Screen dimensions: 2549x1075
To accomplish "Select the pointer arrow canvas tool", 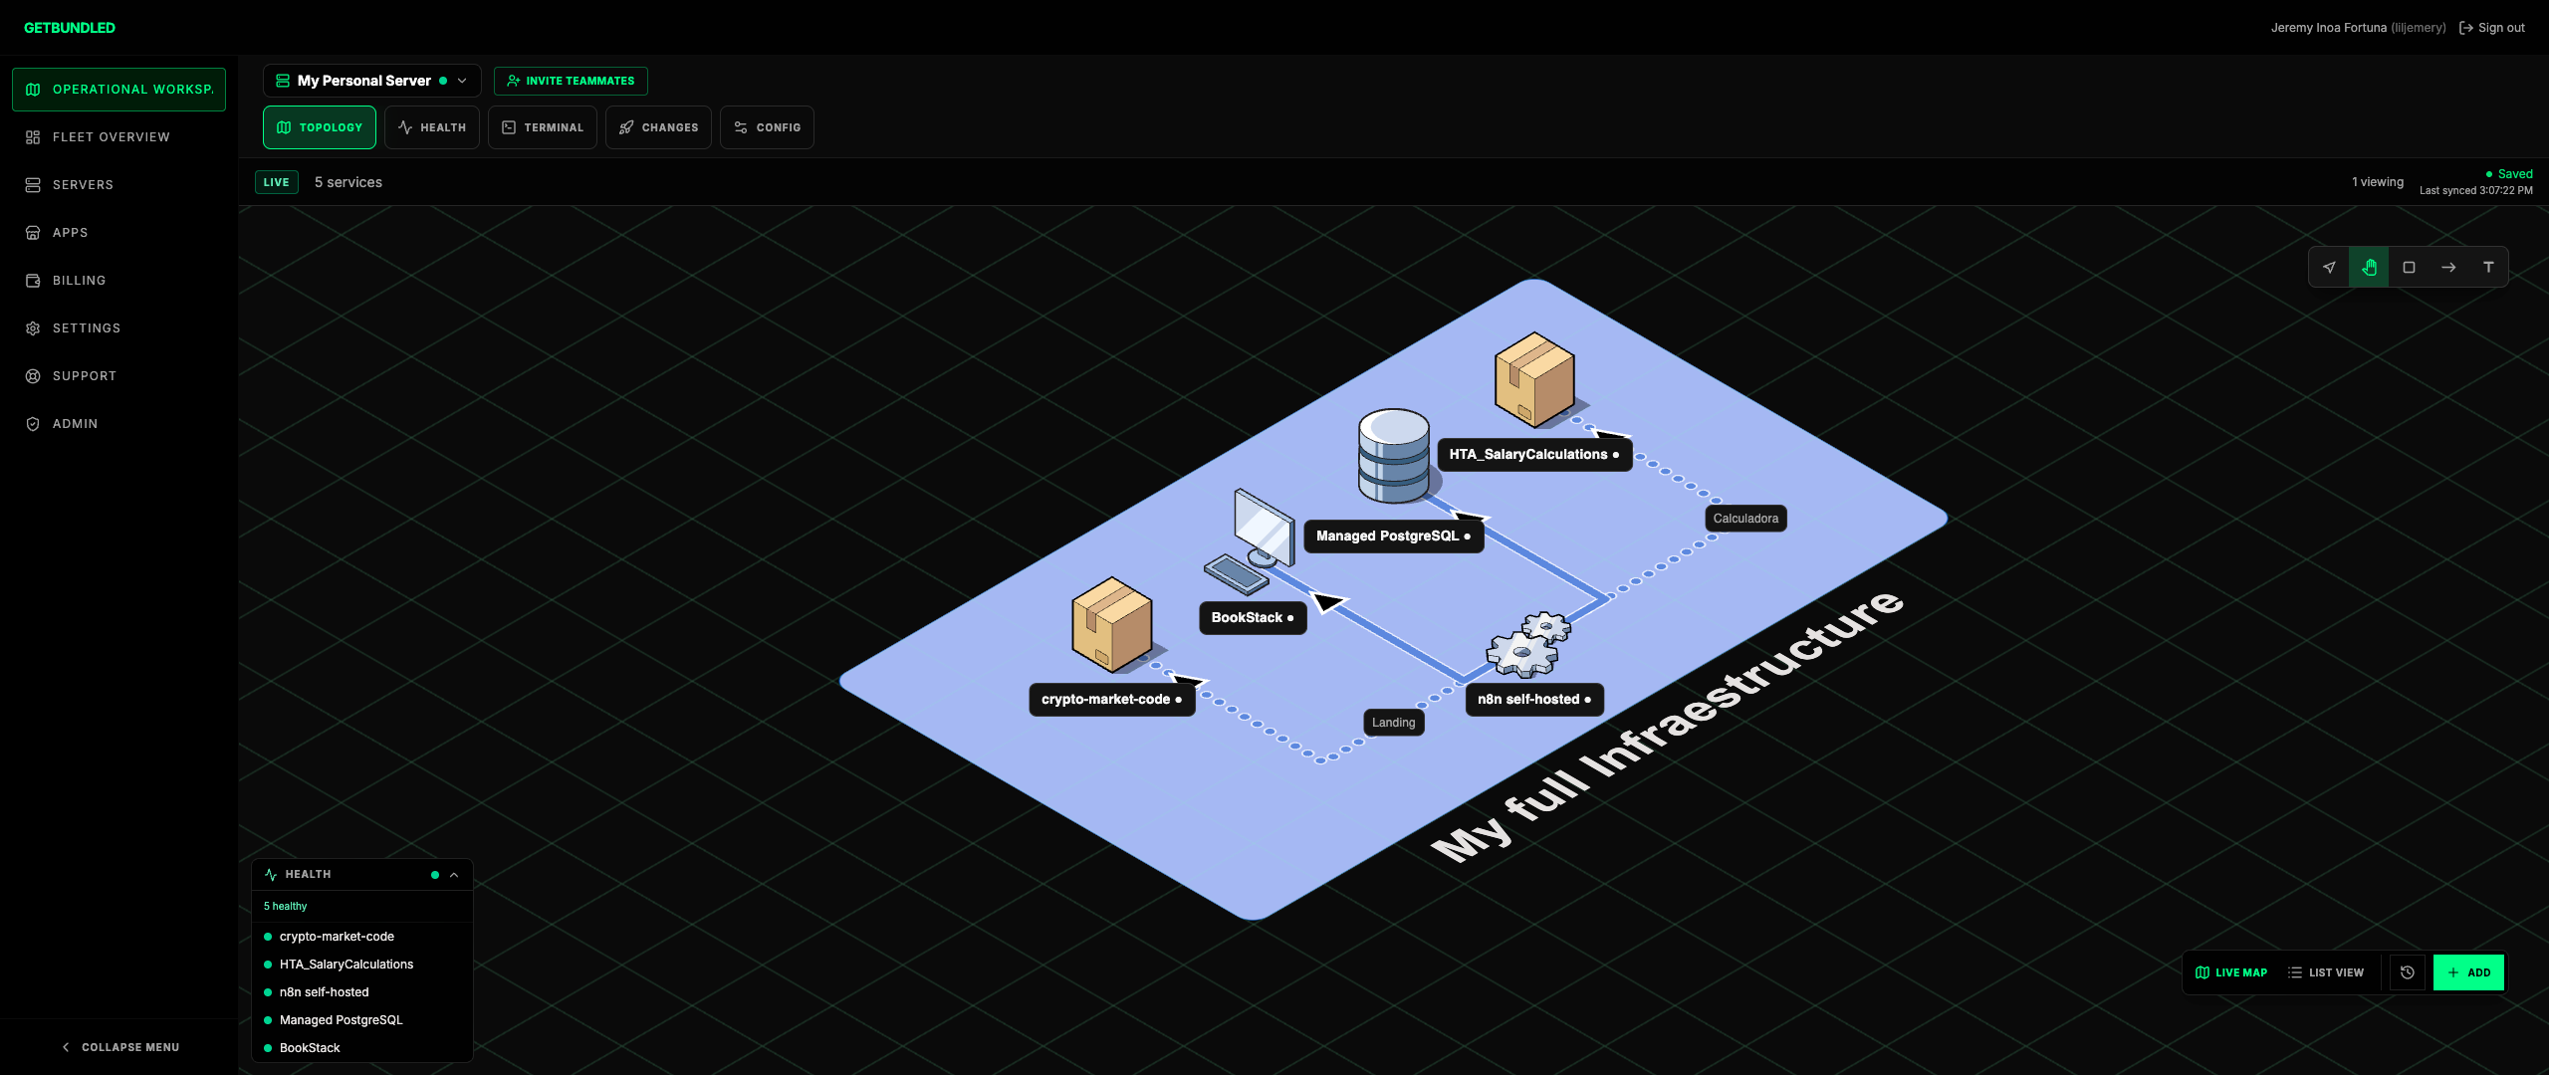I will 2329,267.
